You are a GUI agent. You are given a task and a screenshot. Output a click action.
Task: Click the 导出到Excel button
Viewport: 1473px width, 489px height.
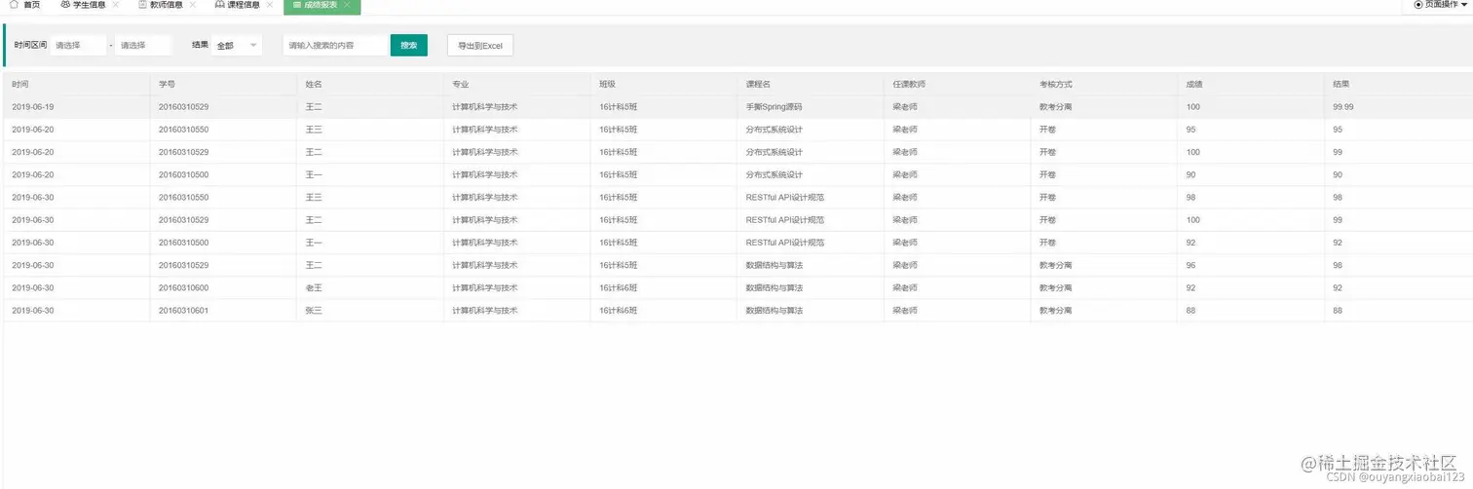coord(480,45)
